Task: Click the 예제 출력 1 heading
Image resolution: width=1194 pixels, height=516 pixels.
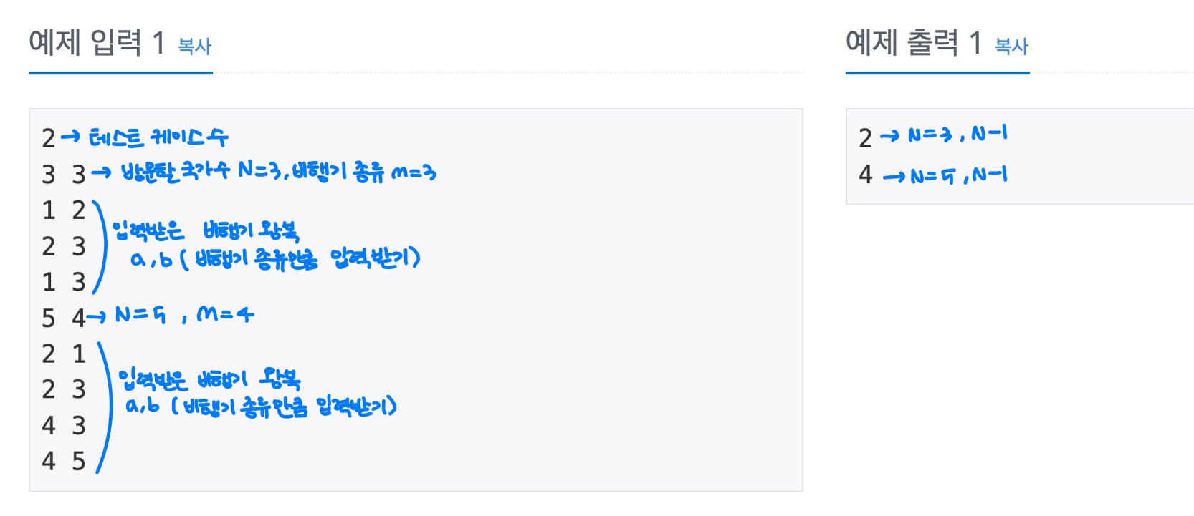Action: click(x=914, y=43)
